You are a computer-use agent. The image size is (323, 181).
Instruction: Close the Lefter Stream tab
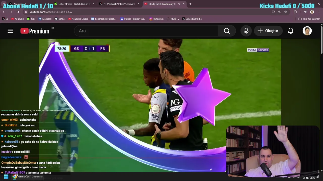[x=93, y=4]
